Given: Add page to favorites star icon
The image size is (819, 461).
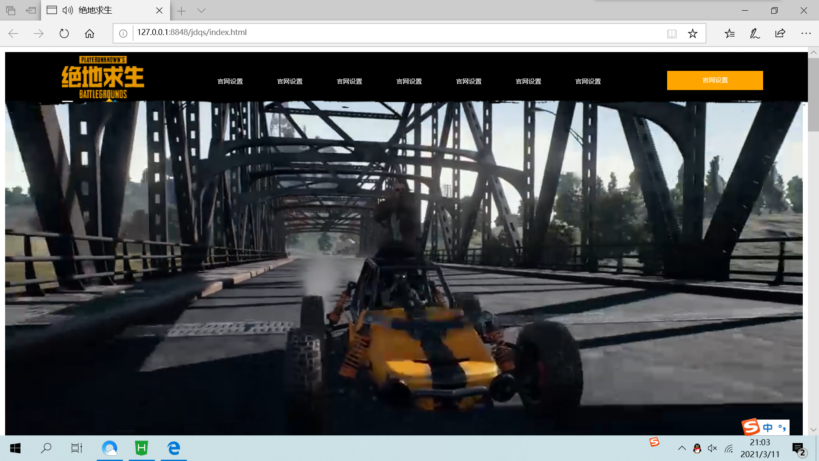Looking at the screenshot, I should point(693,34).
